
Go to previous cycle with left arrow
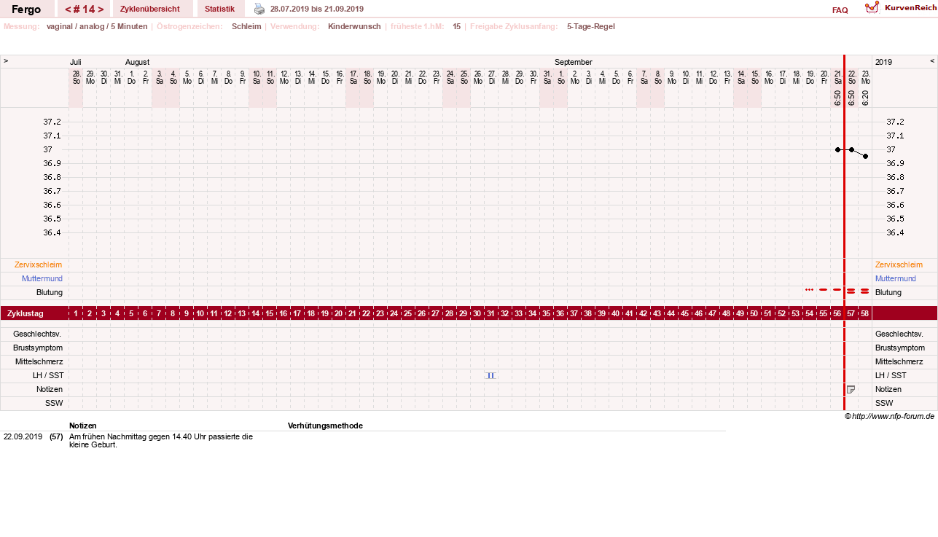click(68, 9)
